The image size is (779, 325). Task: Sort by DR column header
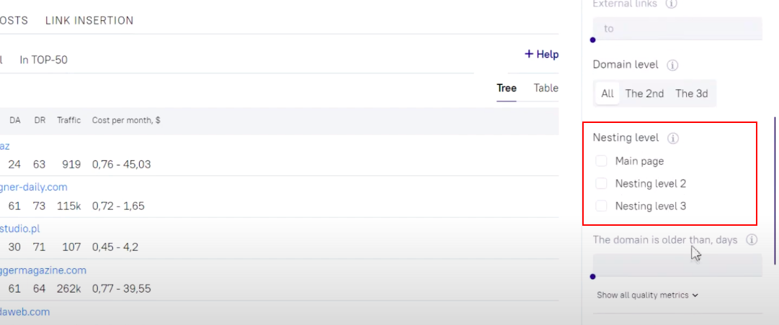click(40, 120)
